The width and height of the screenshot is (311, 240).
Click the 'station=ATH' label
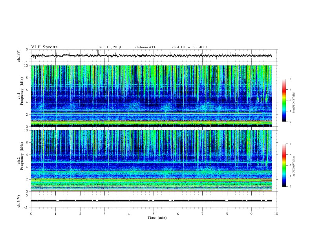146,47
